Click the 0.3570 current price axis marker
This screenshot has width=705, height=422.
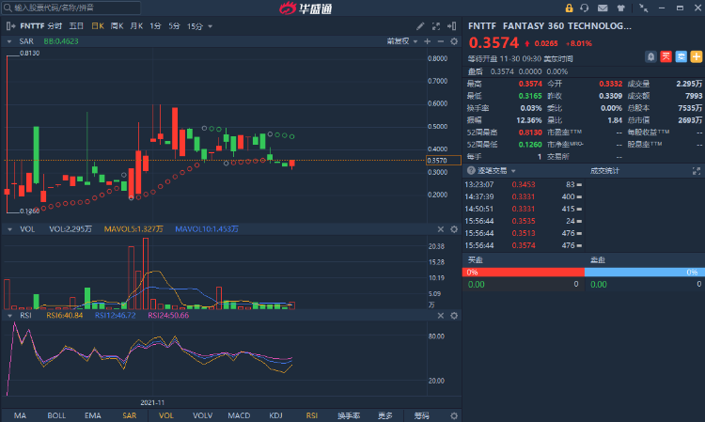click(444, 160)
